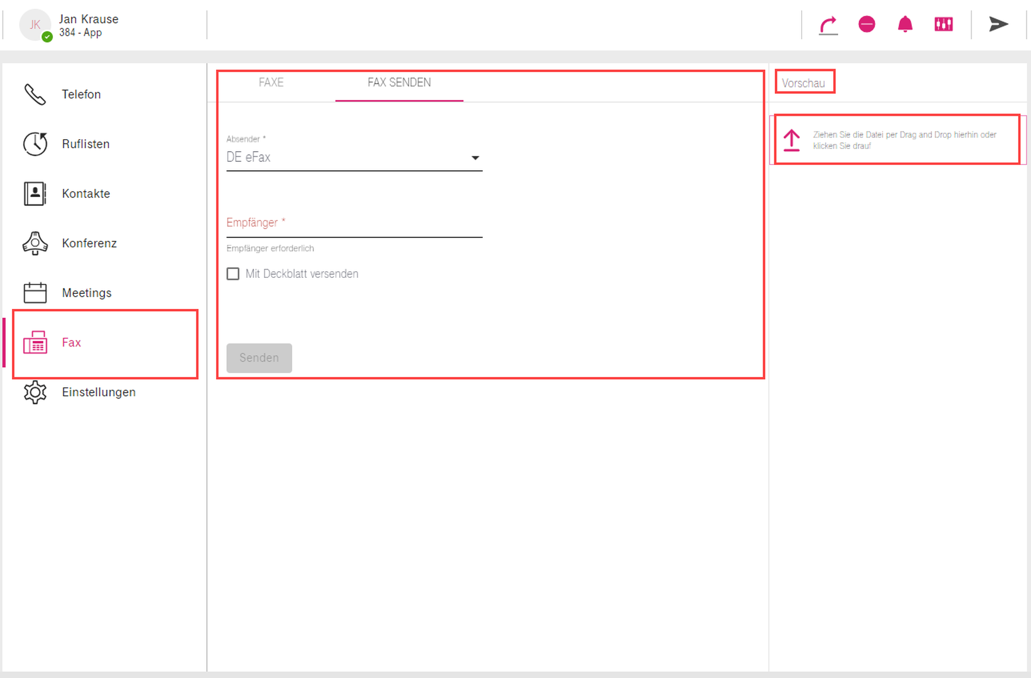Open Ruflisten call history
Image resolution: width=1031 pixels, height=678 pixels.
(86, 144)
